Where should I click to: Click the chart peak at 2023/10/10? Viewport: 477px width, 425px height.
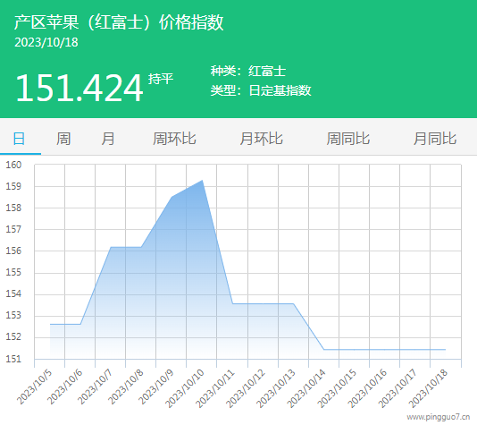click(202, 181)
